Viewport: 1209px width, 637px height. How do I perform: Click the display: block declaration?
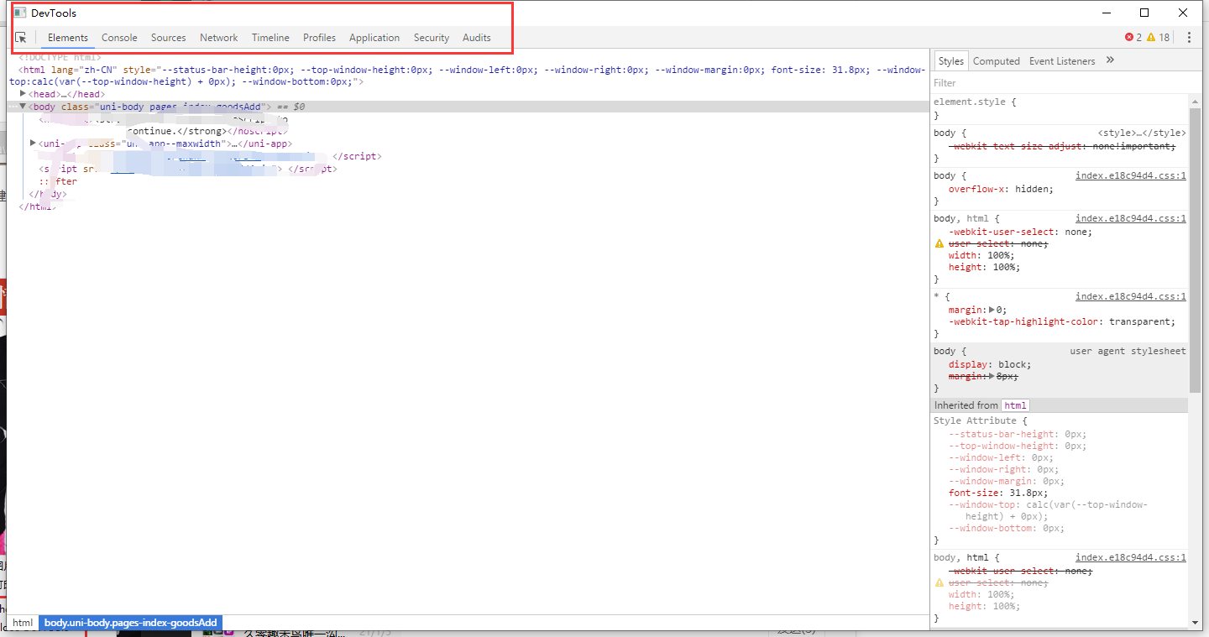[x=990, y=364]
